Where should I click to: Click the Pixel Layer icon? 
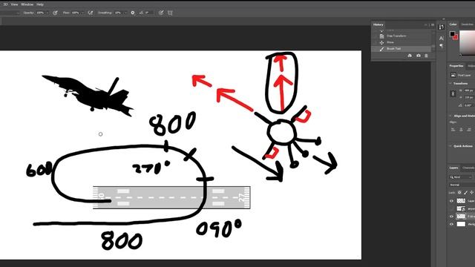[453, 75]
